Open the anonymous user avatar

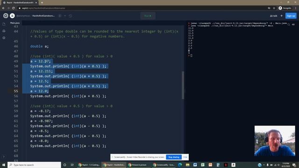pyautogui.click(x=13, y=16)
